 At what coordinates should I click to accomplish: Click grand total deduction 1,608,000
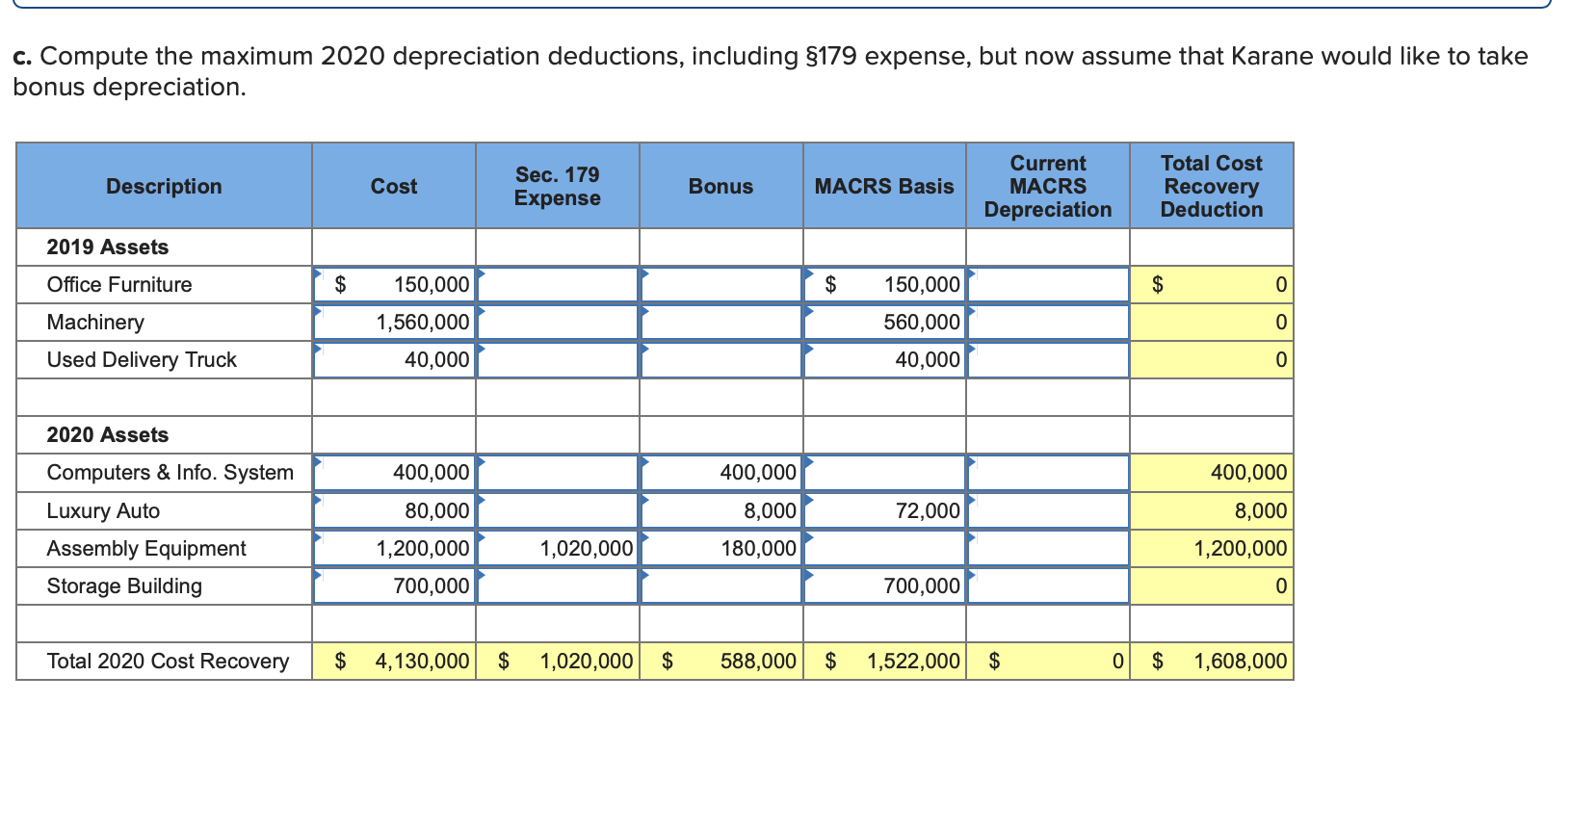coord(1212,661)
